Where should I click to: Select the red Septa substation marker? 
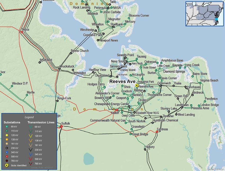click(x=22, y=32)
